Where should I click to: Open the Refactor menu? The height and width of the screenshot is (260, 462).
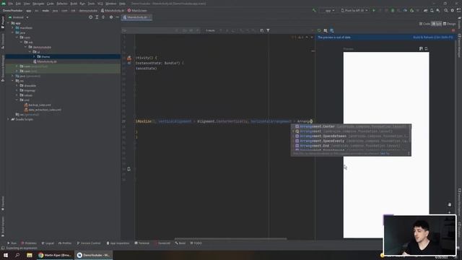pos(62,4)
